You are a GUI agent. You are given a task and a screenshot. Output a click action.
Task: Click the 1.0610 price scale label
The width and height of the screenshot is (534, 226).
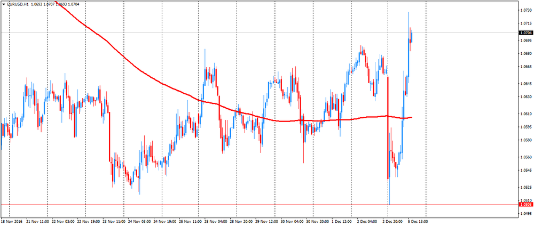[525, 114]
